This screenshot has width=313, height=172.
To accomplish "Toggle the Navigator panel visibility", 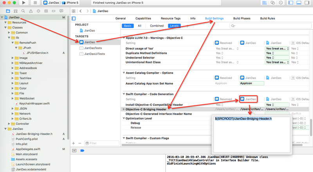I will tap(291, 3).
